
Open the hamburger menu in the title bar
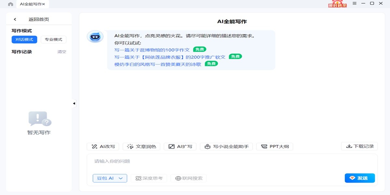(x=354, y=4)
